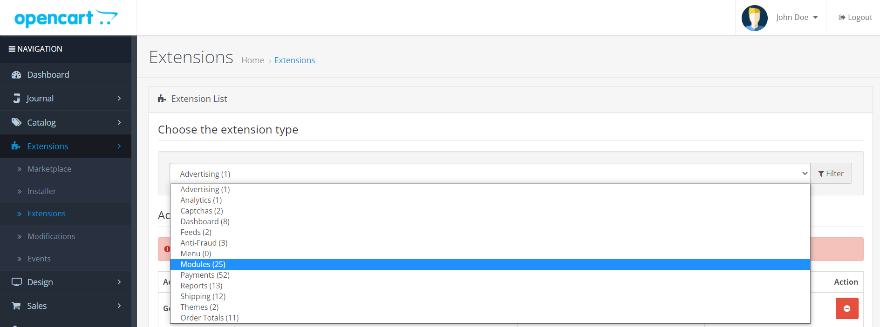Viewport: 880px width, 327px height.
Task: Select Modules (25) from the list
Action: (490, 264)
